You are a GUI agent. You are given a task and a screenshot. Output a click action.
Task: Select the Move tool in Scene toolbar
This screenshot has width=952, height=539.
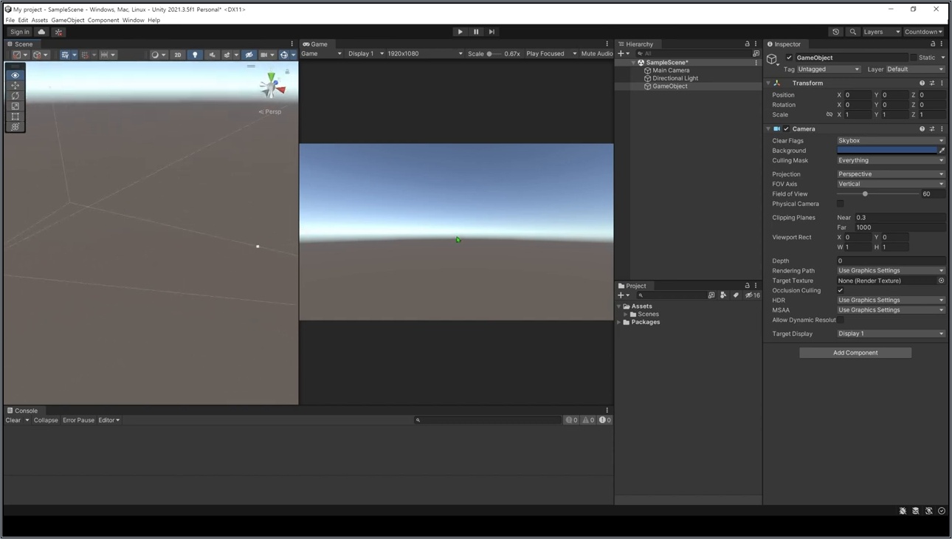click(x=15, y=86)
